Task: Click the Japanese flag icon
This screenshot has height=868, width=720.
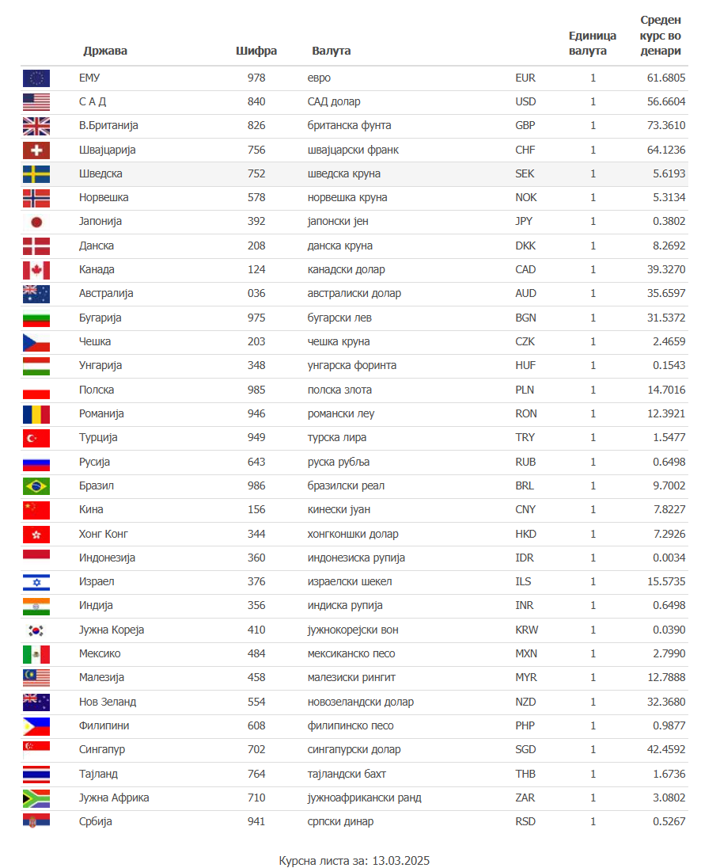Action: tap(36, 222)
